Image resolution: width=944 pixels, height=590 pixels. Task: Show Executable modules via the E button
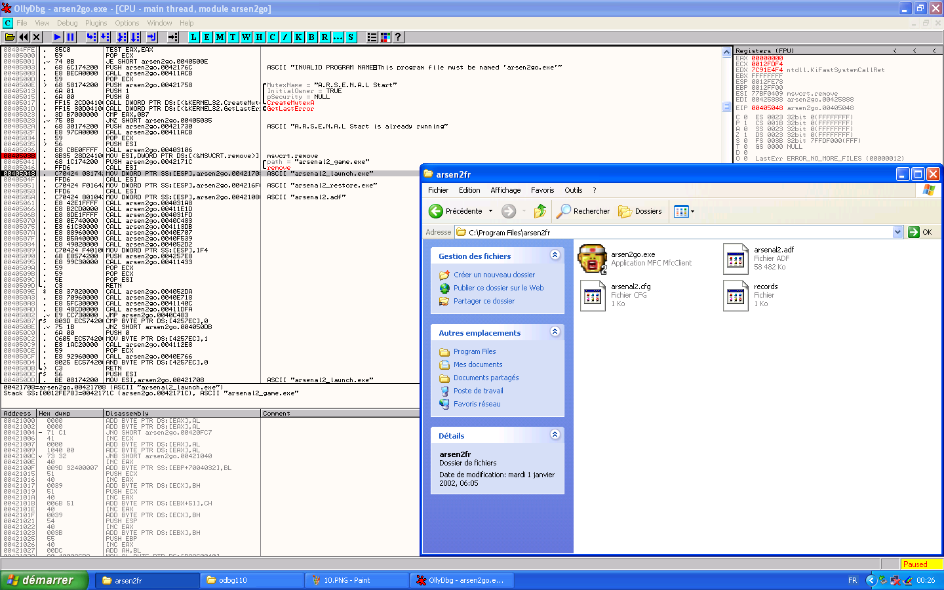206,37
